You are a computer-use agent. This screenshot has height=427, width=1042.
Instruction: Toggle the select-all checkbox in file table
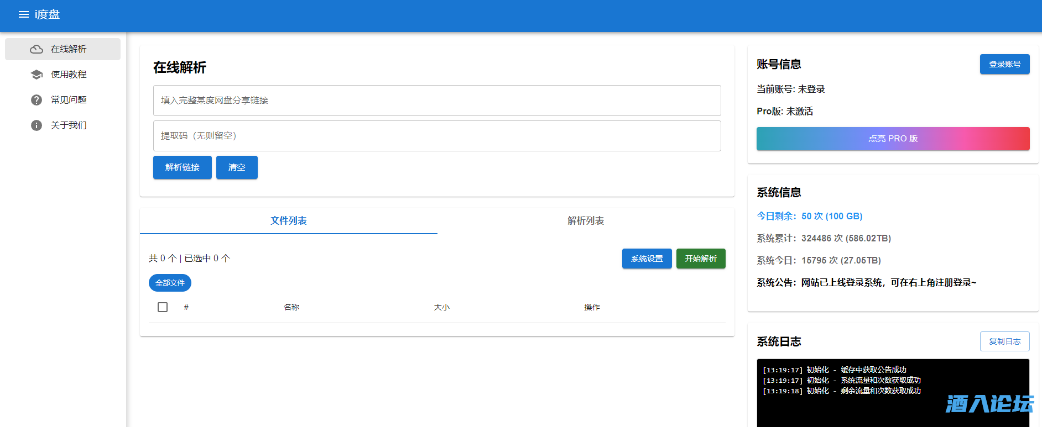pos(163,307)
